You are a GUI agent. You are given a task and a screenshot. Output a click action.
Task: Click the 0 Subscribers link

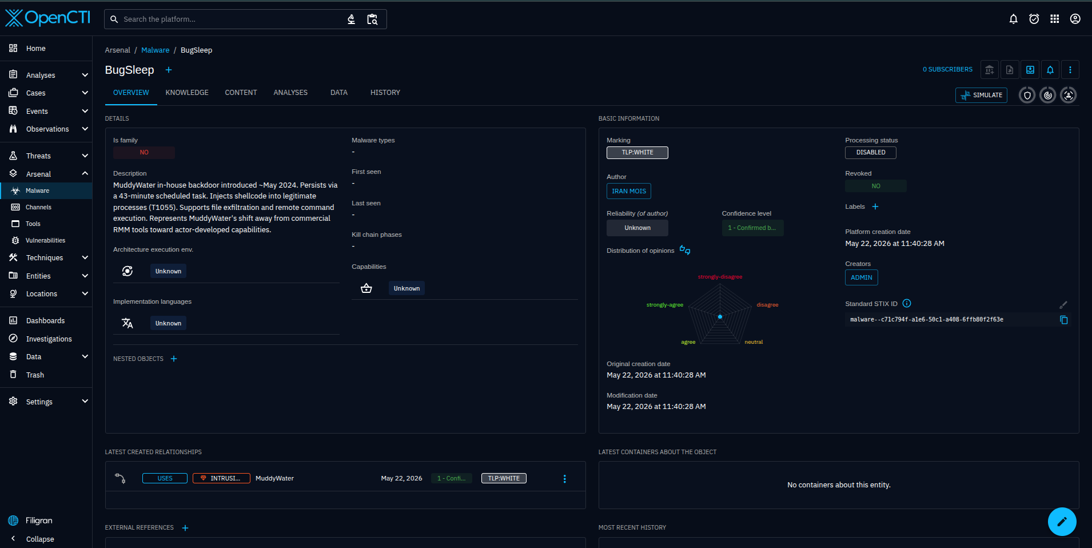tap(947, 70)
